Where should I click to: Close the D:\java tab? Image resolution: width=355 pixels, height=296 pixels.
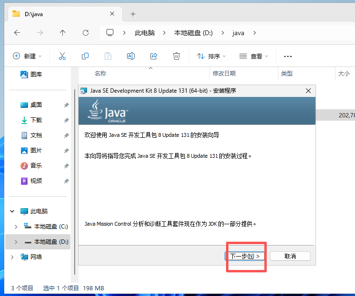pyautogui.click(x=112, y=14)
